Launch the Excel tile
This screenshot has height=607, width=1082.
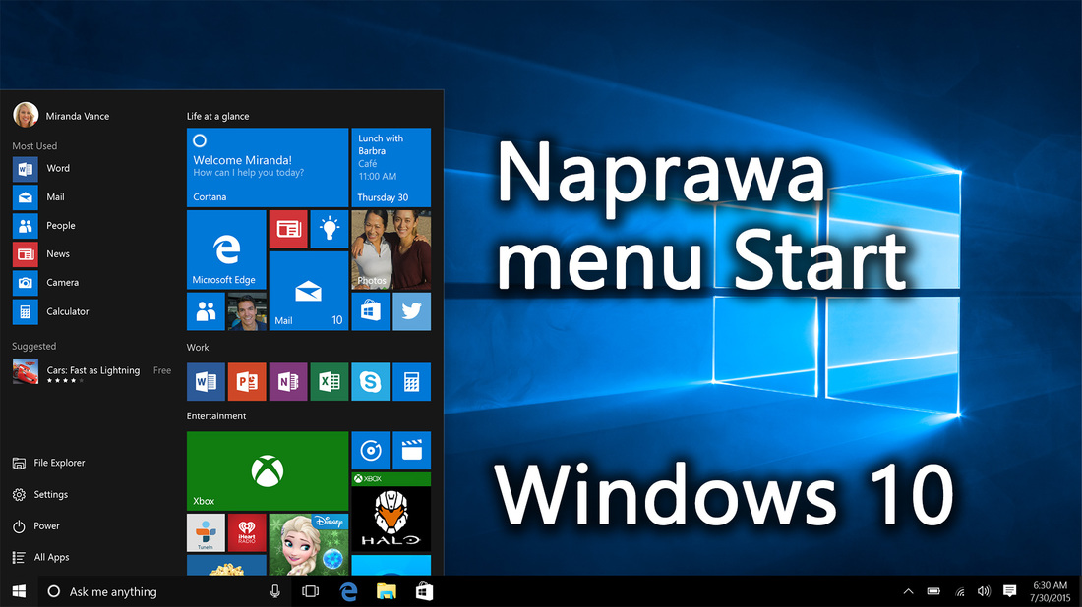pos(330,382)
